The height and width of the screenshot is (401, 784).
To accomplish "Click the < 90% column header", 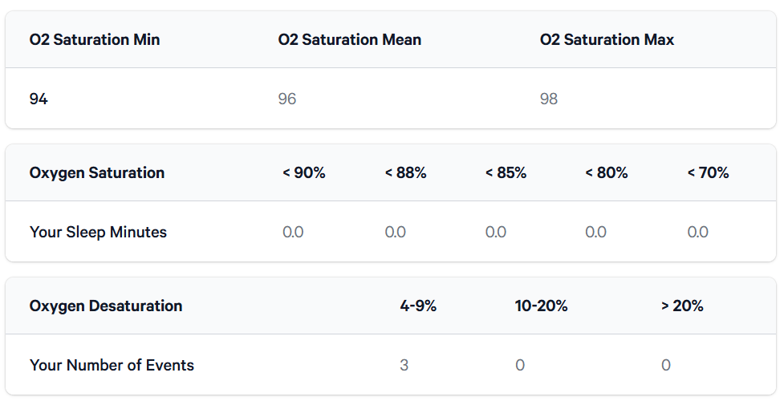I will click(x=304, y=172).
